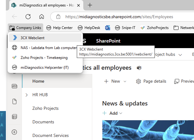The height and width of the screenshot is (140, 194).
Task: Close the miDiagnostics all employees tab
Action: click(78, 5)
